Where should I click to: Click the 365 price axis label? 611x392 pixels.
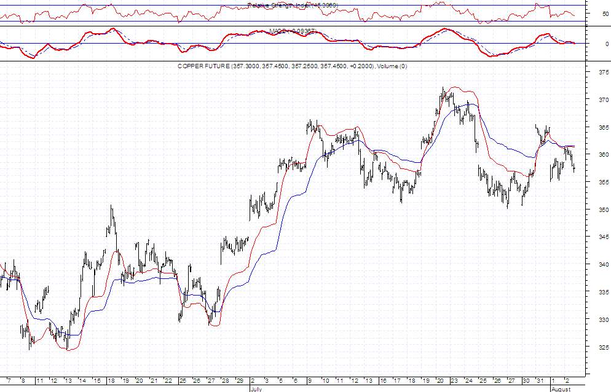point(604,127)
